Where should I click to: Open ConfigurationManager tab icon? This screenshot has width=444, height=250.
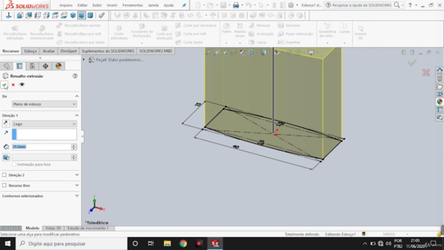pyautogui.click(x=33, y=66)
